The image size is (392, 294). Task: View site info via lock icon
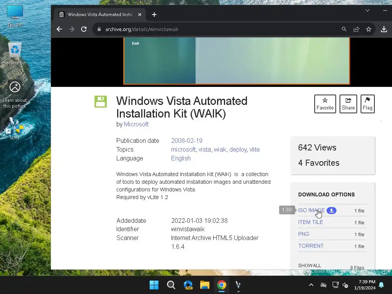click(x=99, y=29)
